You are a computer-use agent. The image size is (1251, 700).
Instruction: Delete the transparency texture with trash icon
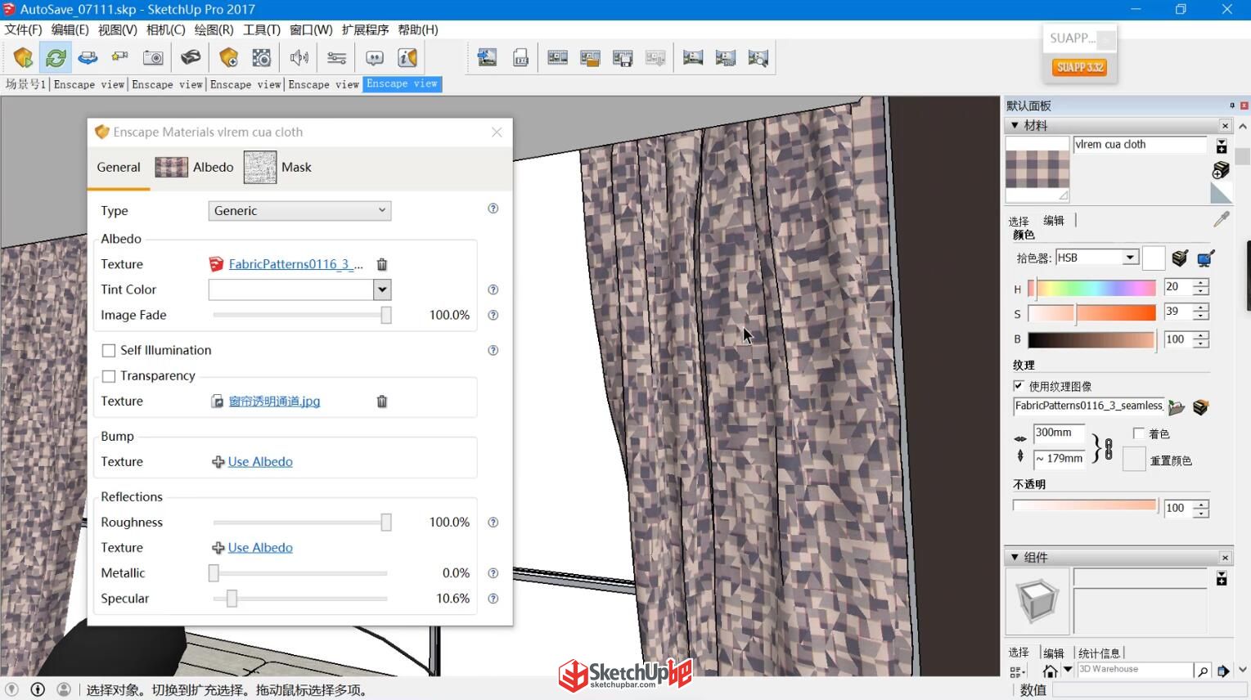pos(381,402)
